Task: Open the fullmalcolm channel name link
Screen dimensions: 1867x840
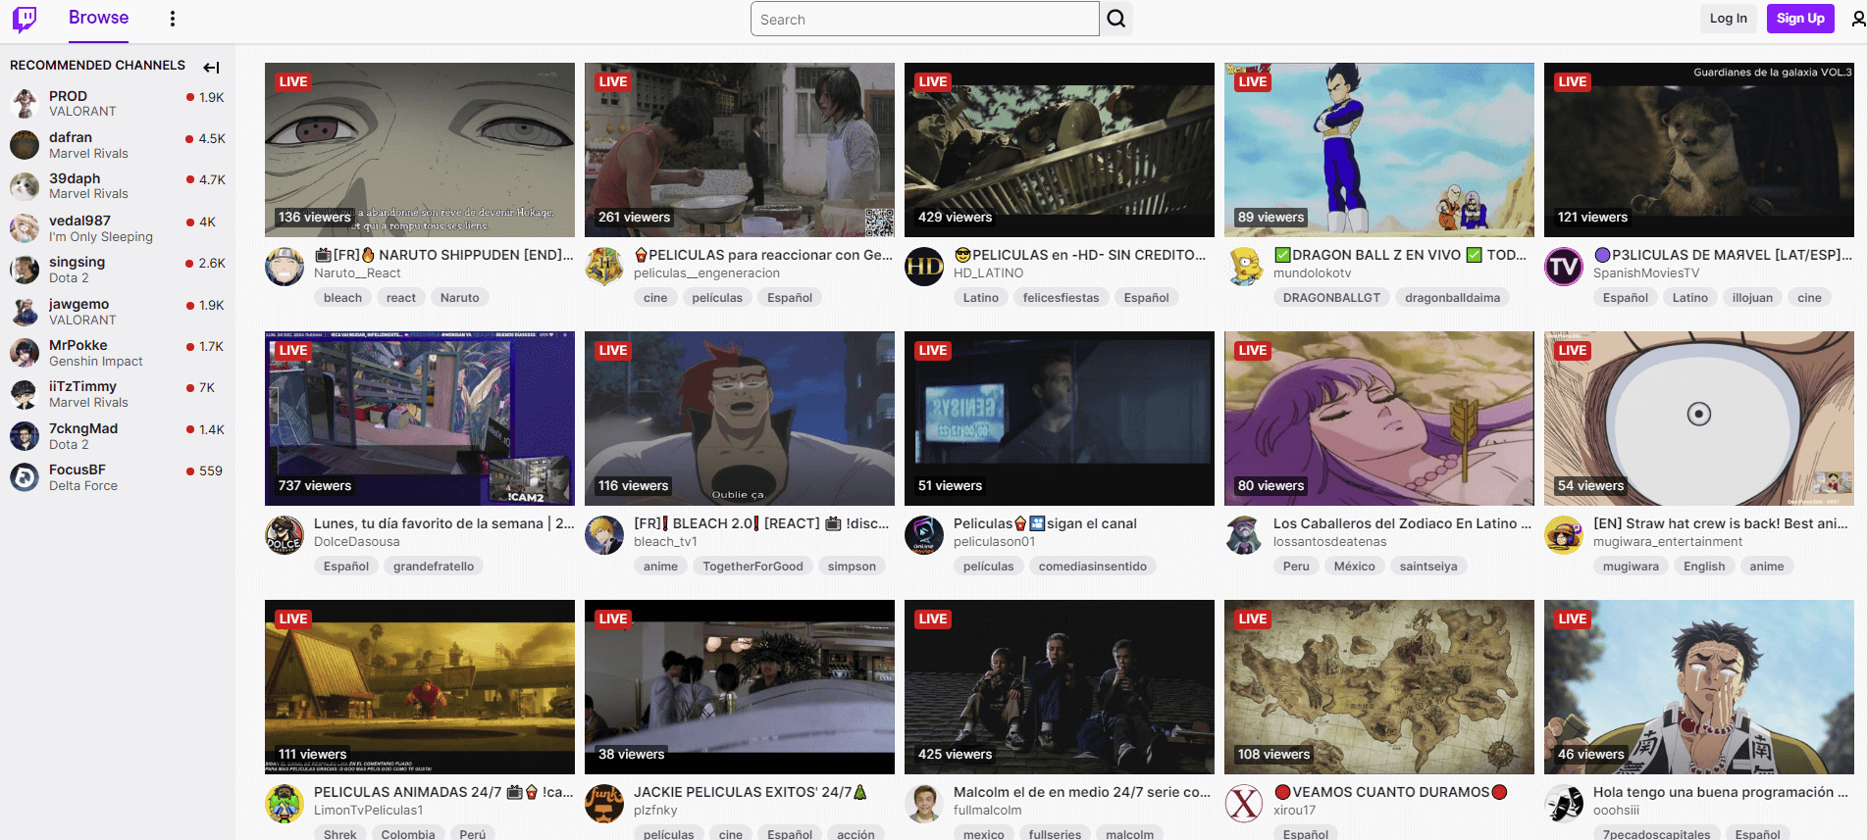Action: pos(987,811)
